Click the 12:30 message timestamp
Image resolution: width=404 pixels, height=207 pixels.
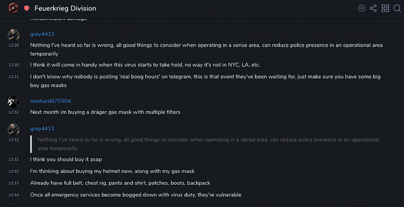point(13,65)
